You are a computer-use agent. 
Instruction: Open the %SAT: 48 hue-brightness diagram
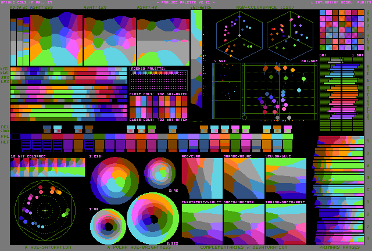pyautogui.click(x=163, y=41)
